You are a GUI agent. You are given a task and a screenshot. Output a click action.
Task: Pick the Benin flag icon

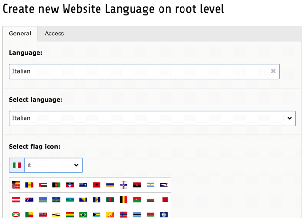29,215
